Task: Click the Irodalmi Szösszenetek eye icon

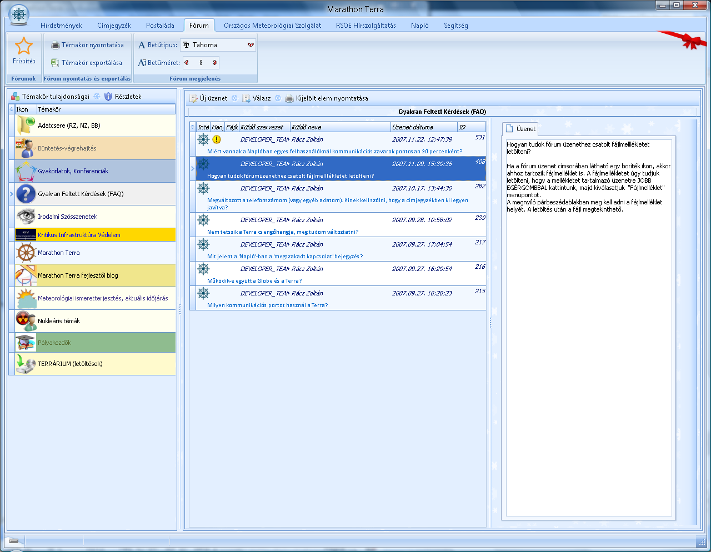Action: coord(26,217)
